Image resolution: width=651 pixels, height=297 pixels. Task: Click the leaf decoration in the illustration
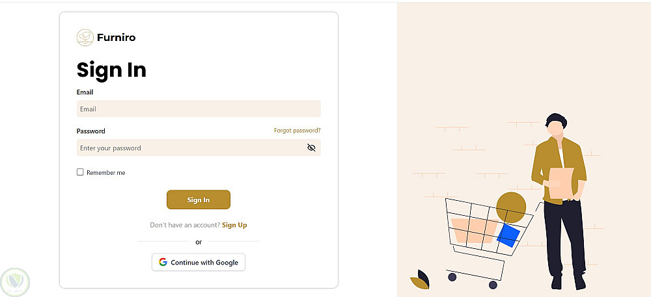click(x=420, y=279)
